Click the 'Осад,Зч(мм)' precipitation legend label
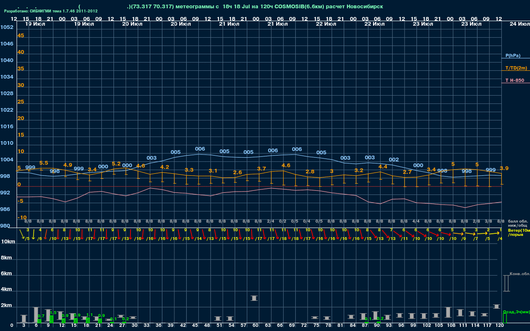The image size is (530, 331). pos(516,312)
